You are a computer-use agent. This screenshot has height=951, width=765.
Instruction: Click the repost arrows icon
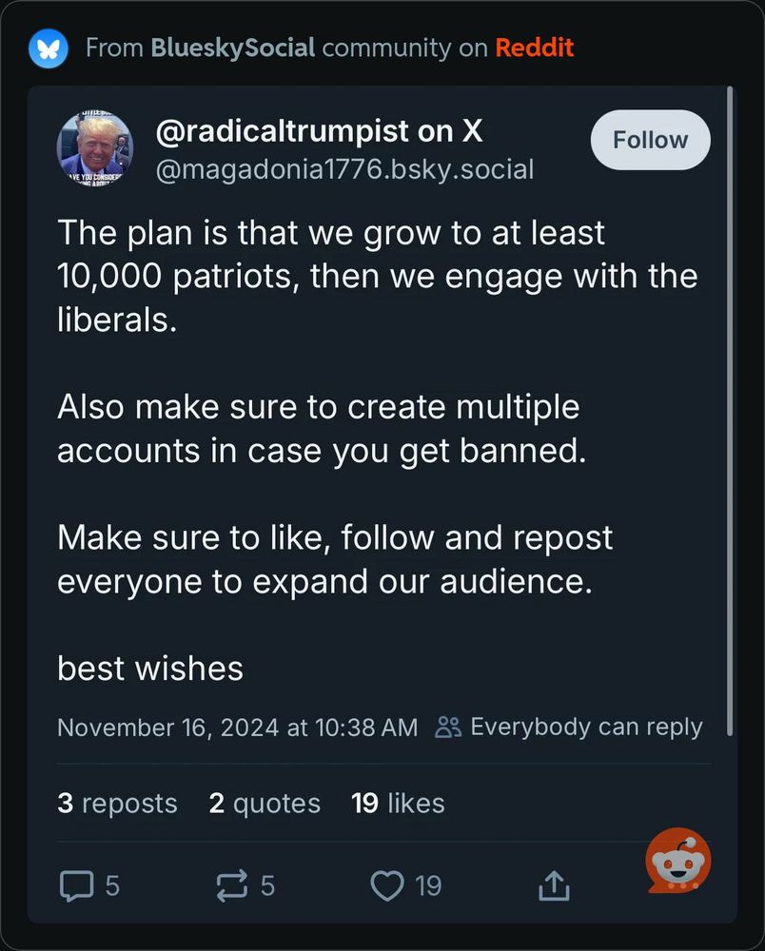232,886
